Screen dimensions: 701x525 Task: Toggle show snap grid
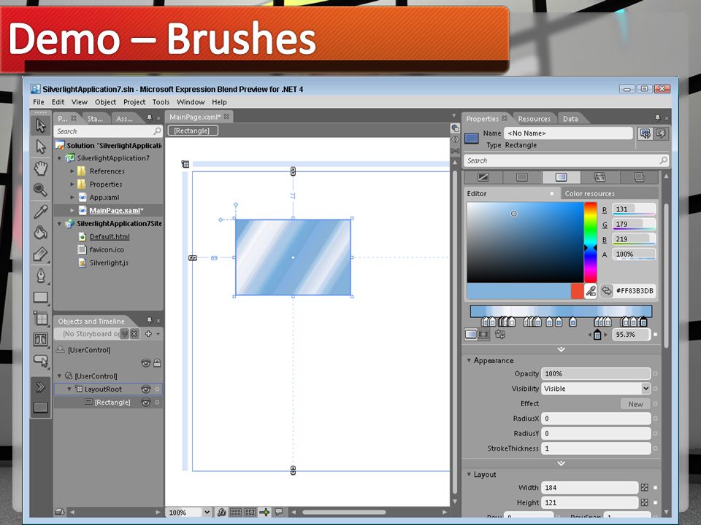tap(236, 512)
